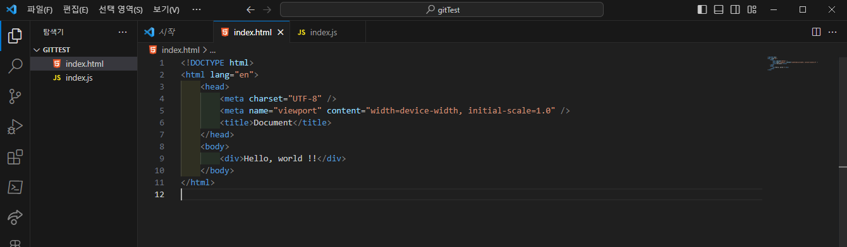Switch to the 시작 tab
Image resolution: width=847 pixels, height=247 pixels.
point(175,32)
